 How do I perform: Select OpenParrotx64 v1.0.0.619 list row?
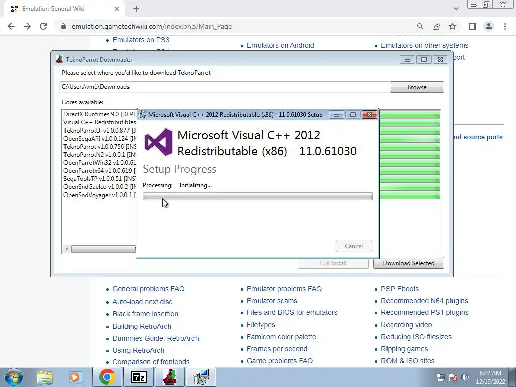[x=99, y=171]
